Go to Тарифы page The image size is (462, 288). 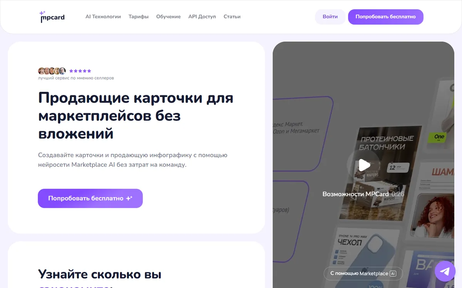(139, 17)
